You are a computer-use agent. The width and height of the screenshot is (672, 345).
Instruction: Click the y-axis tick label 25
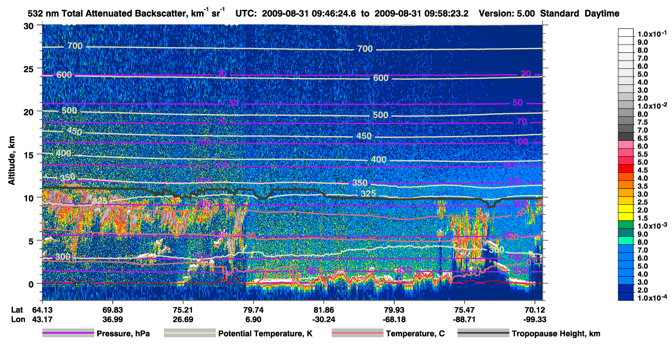pyautogui.click(x=29, y=68)
